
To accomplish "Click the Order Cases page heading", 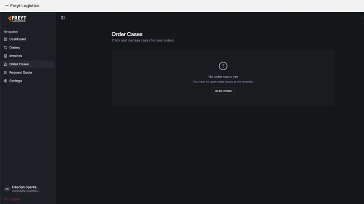I will [x=127, y=34].
